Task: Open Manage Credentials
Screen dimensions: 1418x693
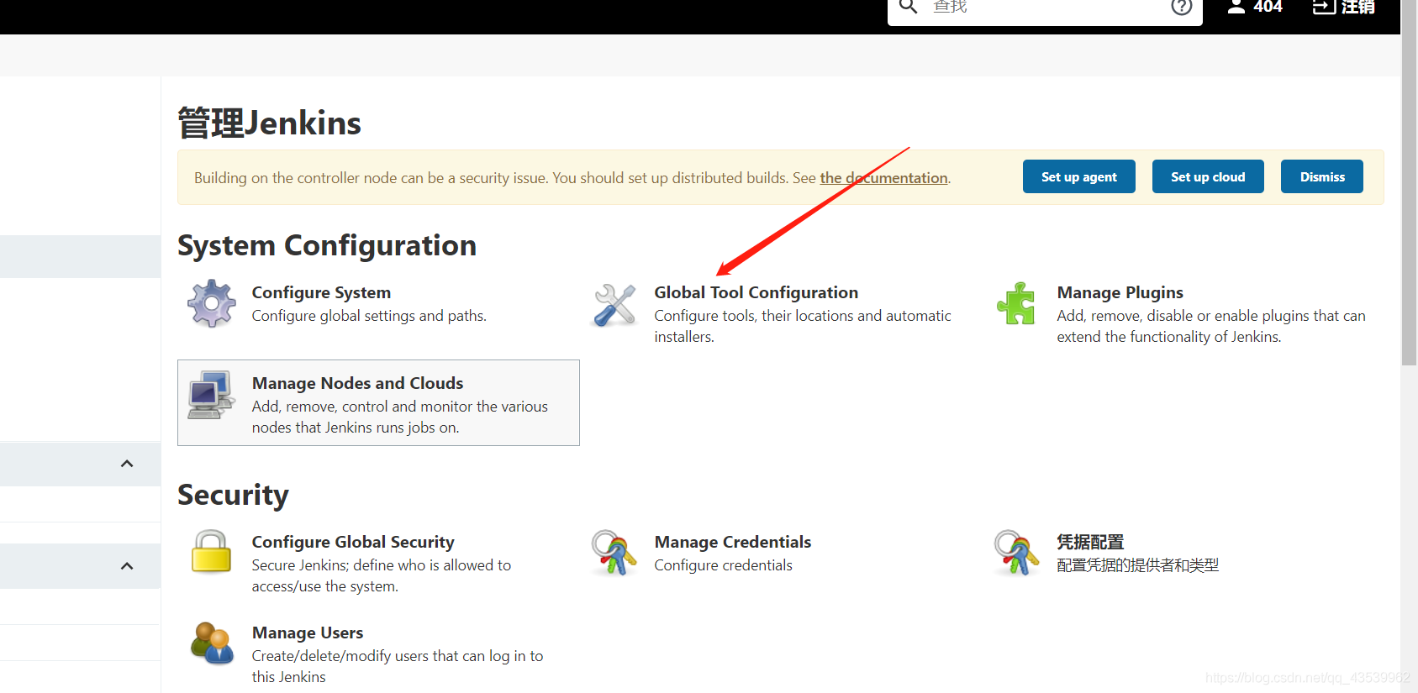Action: point(732,542)
